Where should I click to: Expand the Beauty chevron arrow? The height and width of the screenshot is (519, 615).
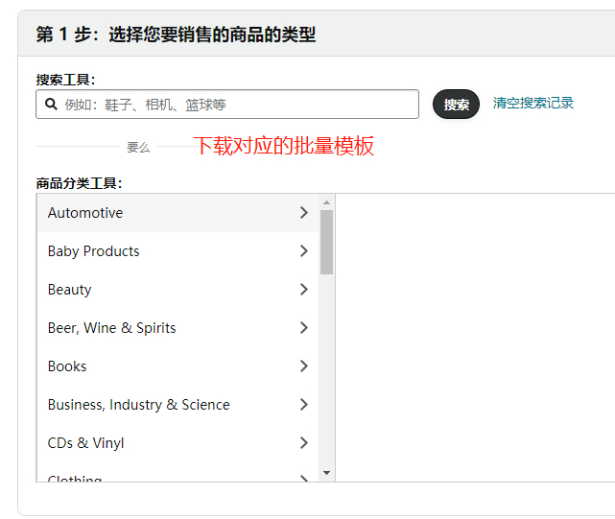304,290
